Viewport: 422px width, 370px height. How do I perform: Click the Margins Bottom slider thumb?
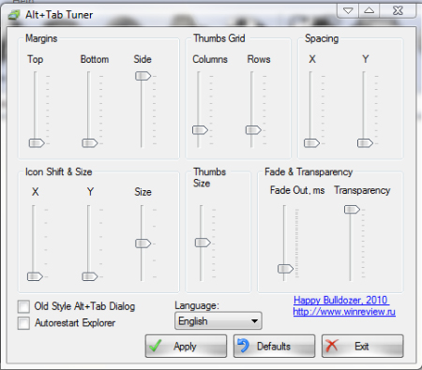(x=90, y=143)
